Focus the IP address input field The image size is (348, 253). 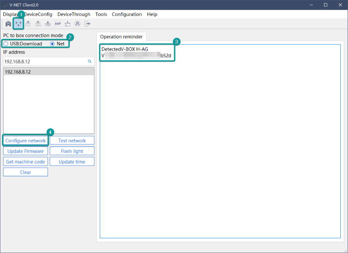click(x=49, y=61)
